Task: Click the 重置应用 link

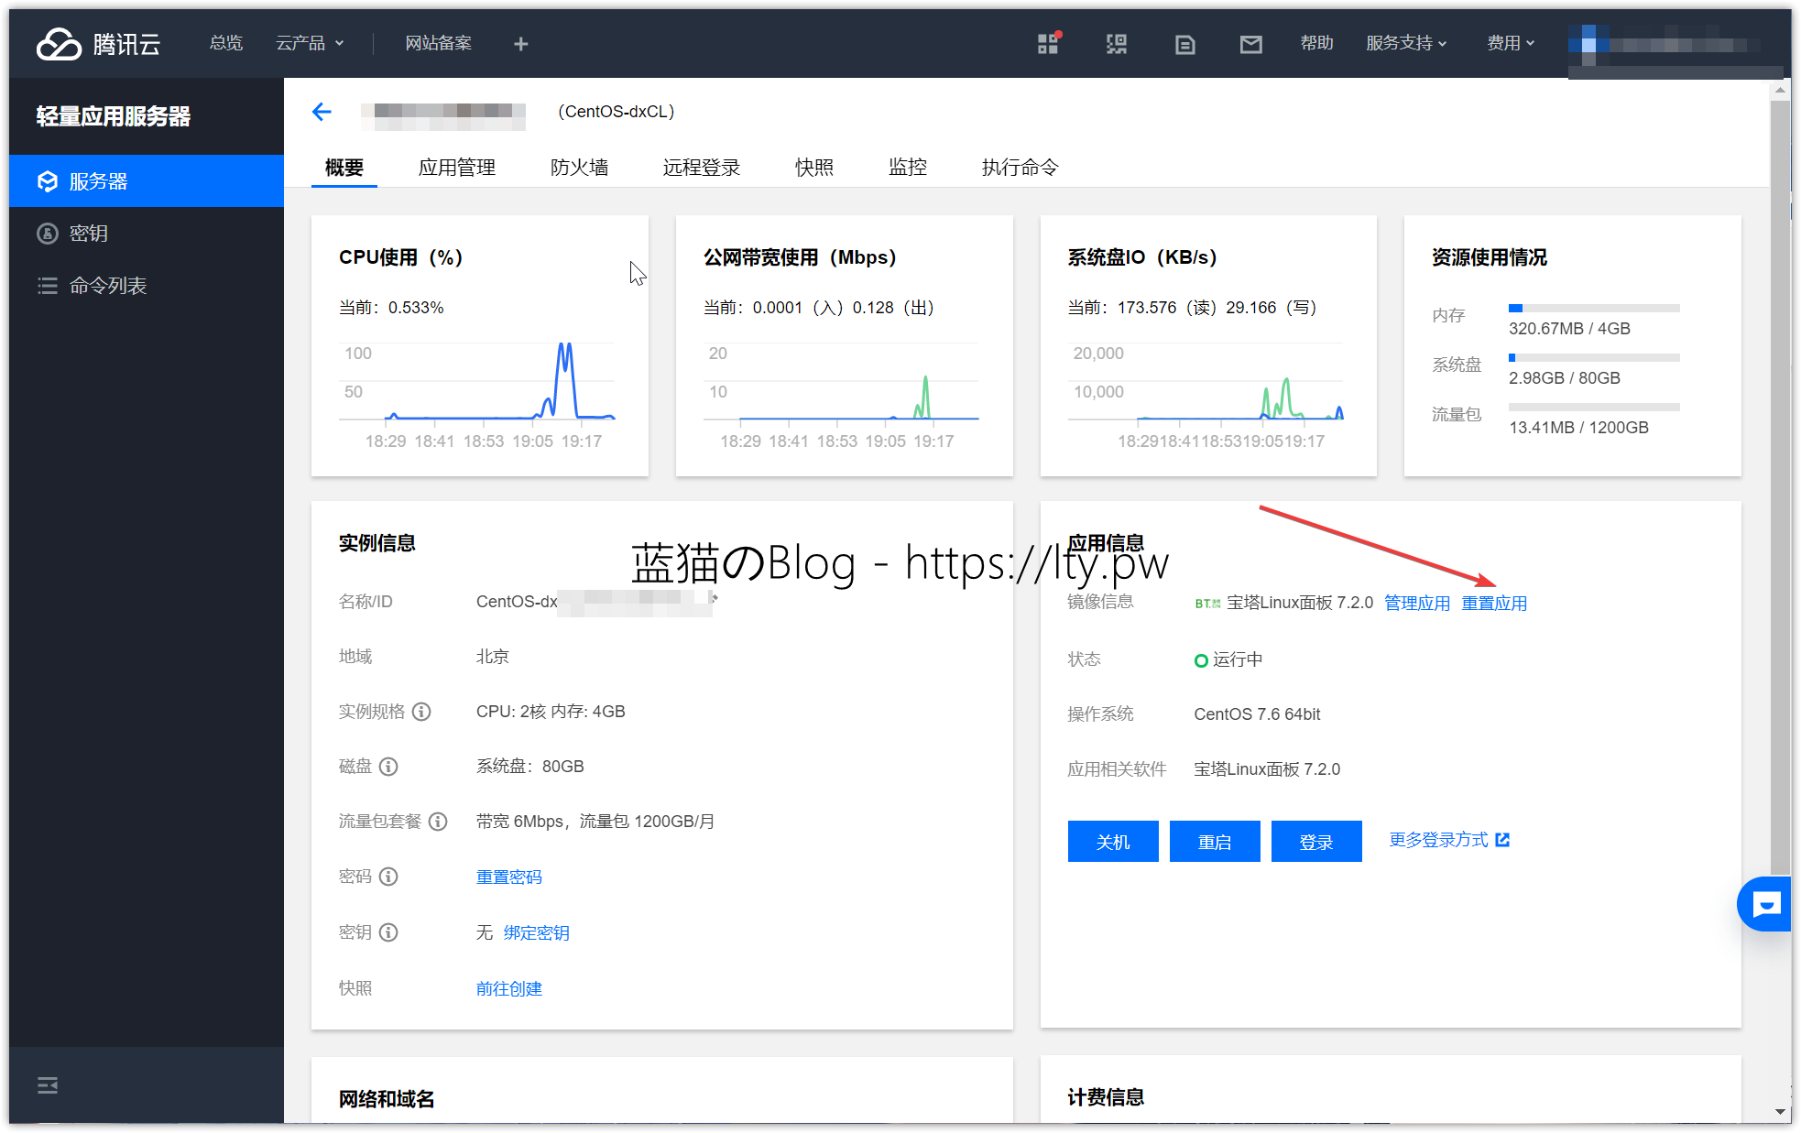Action: 1493,604
